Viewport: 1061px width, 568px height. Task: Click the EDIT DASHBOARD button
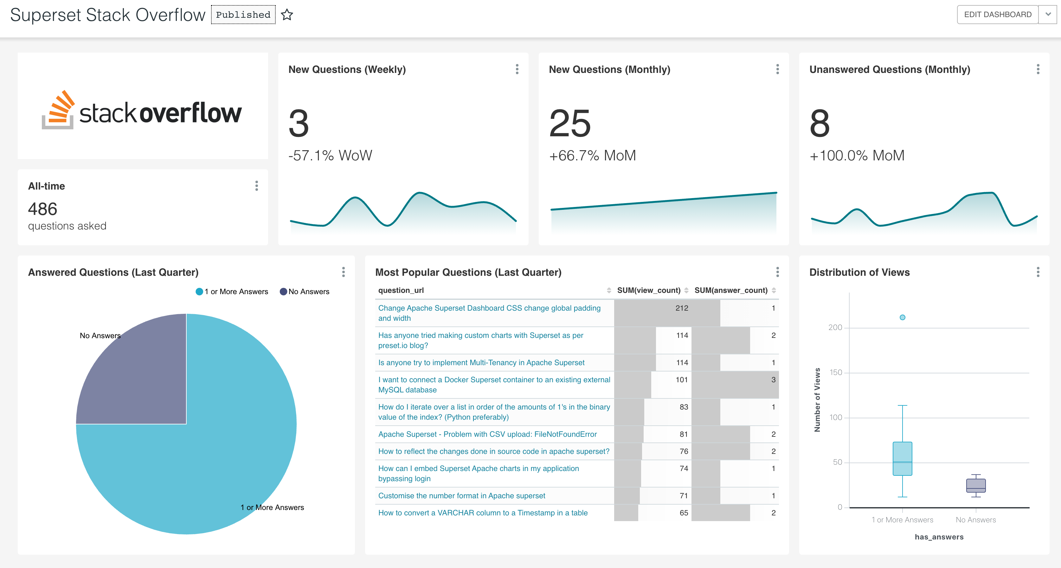point(997,14)
